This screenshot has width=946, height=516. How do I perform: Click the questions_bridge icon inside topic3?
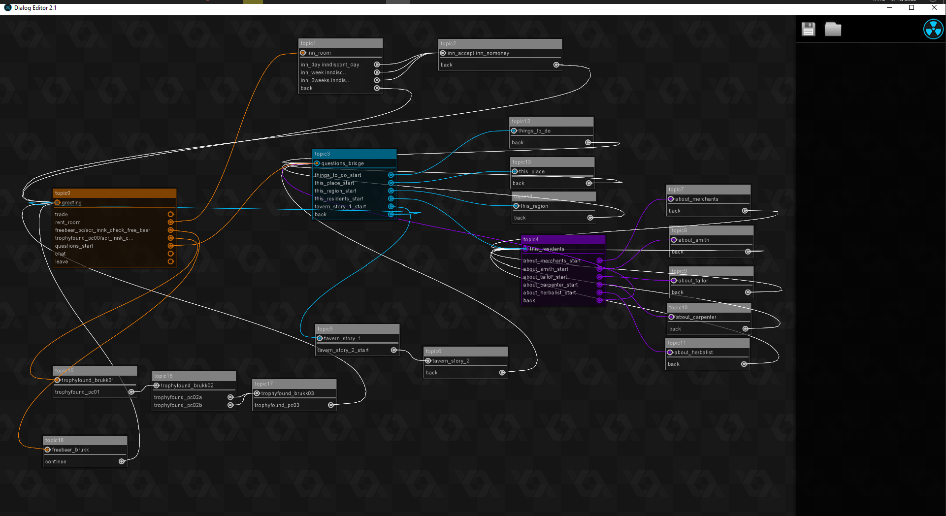coord(317,163)
